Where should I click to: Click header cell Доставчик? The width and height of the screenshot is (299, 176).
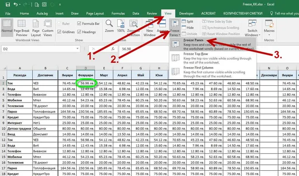45,75
